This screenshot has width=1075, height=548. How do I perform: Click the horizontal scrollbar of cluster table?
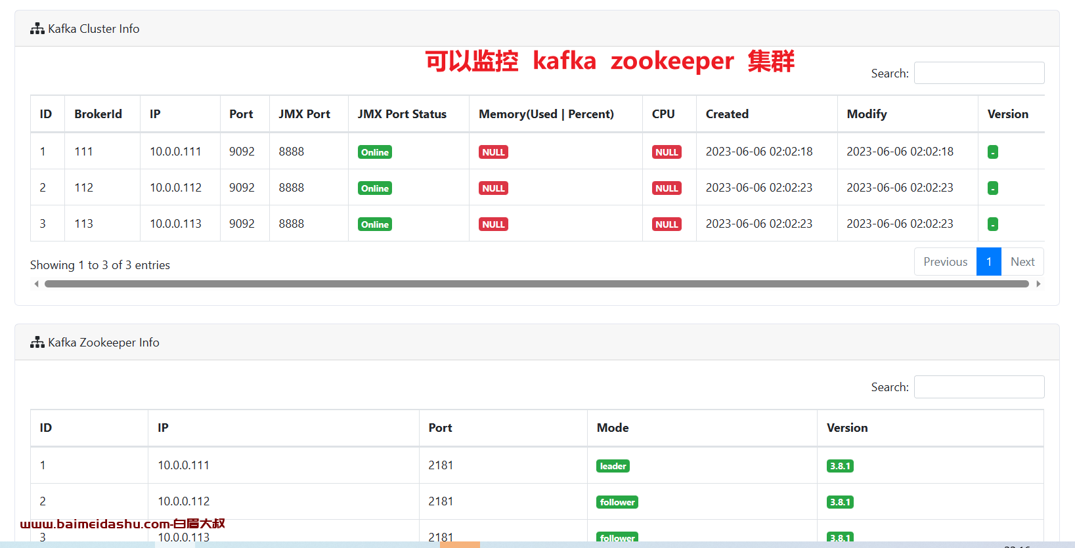[537, 284]
